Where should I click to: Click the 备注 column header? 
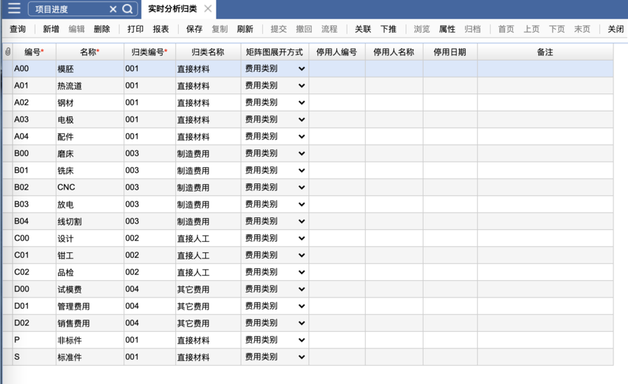[545, 52]
